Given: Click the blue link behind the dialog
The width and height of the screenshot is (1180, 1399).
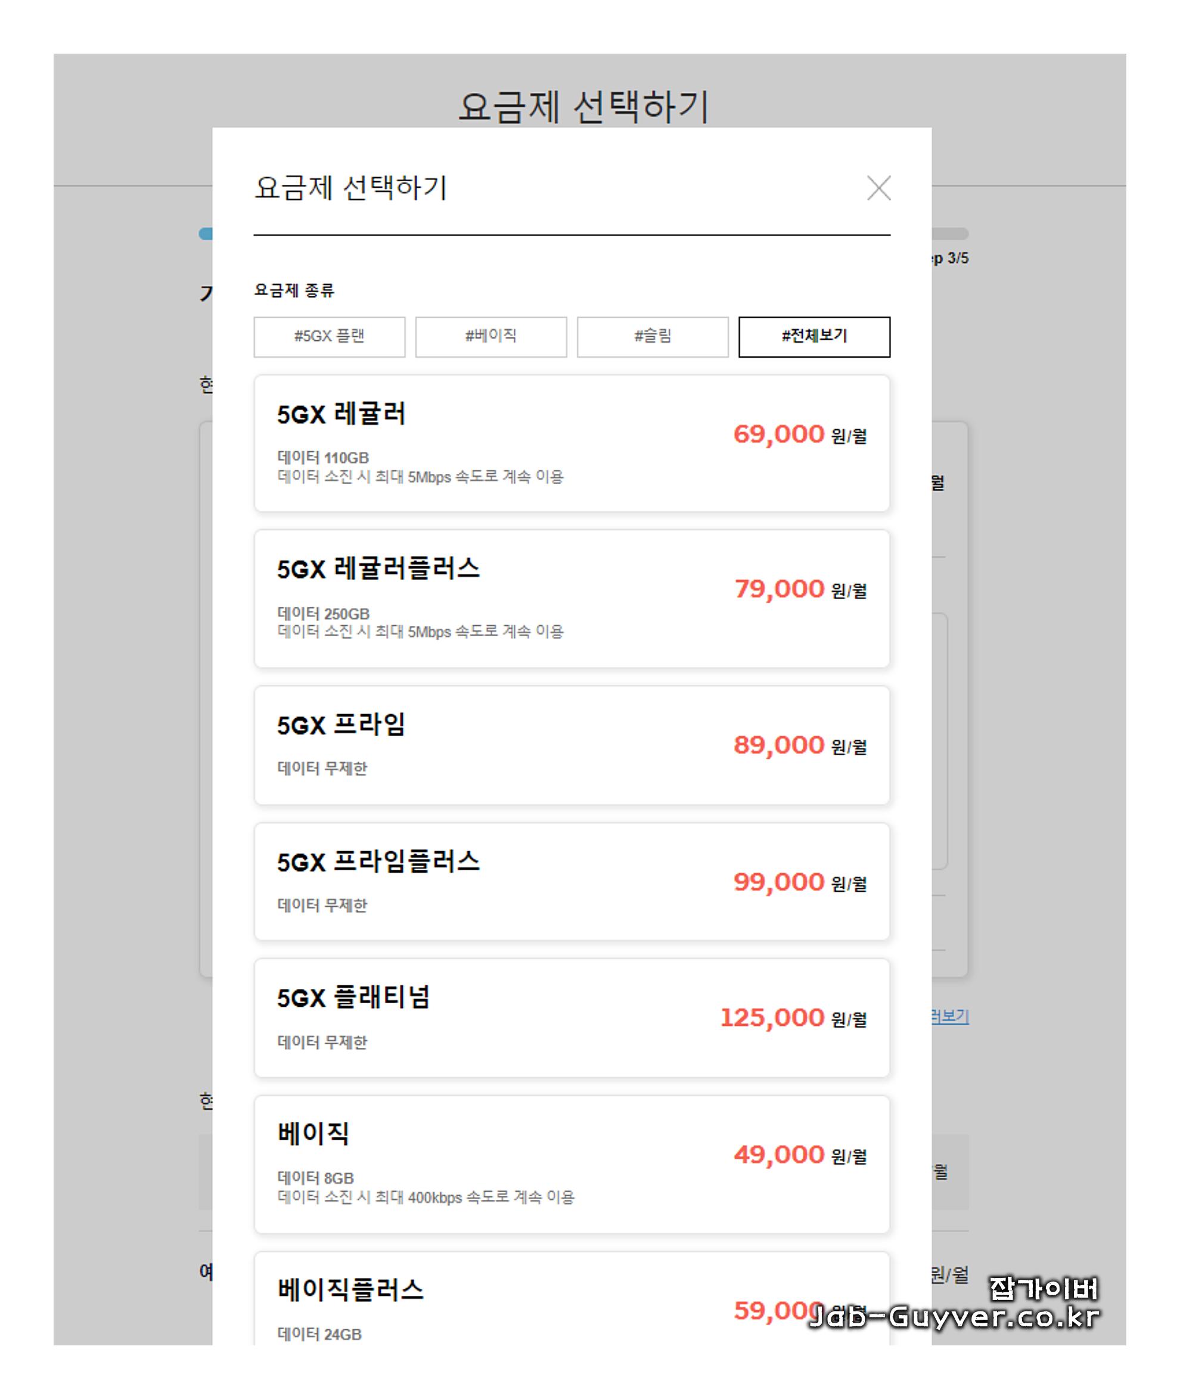Looking at the screenshot, I should [x=950, y=1017].
